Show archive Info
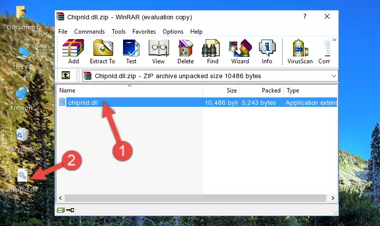380x226 pixels. pos(267,51)
